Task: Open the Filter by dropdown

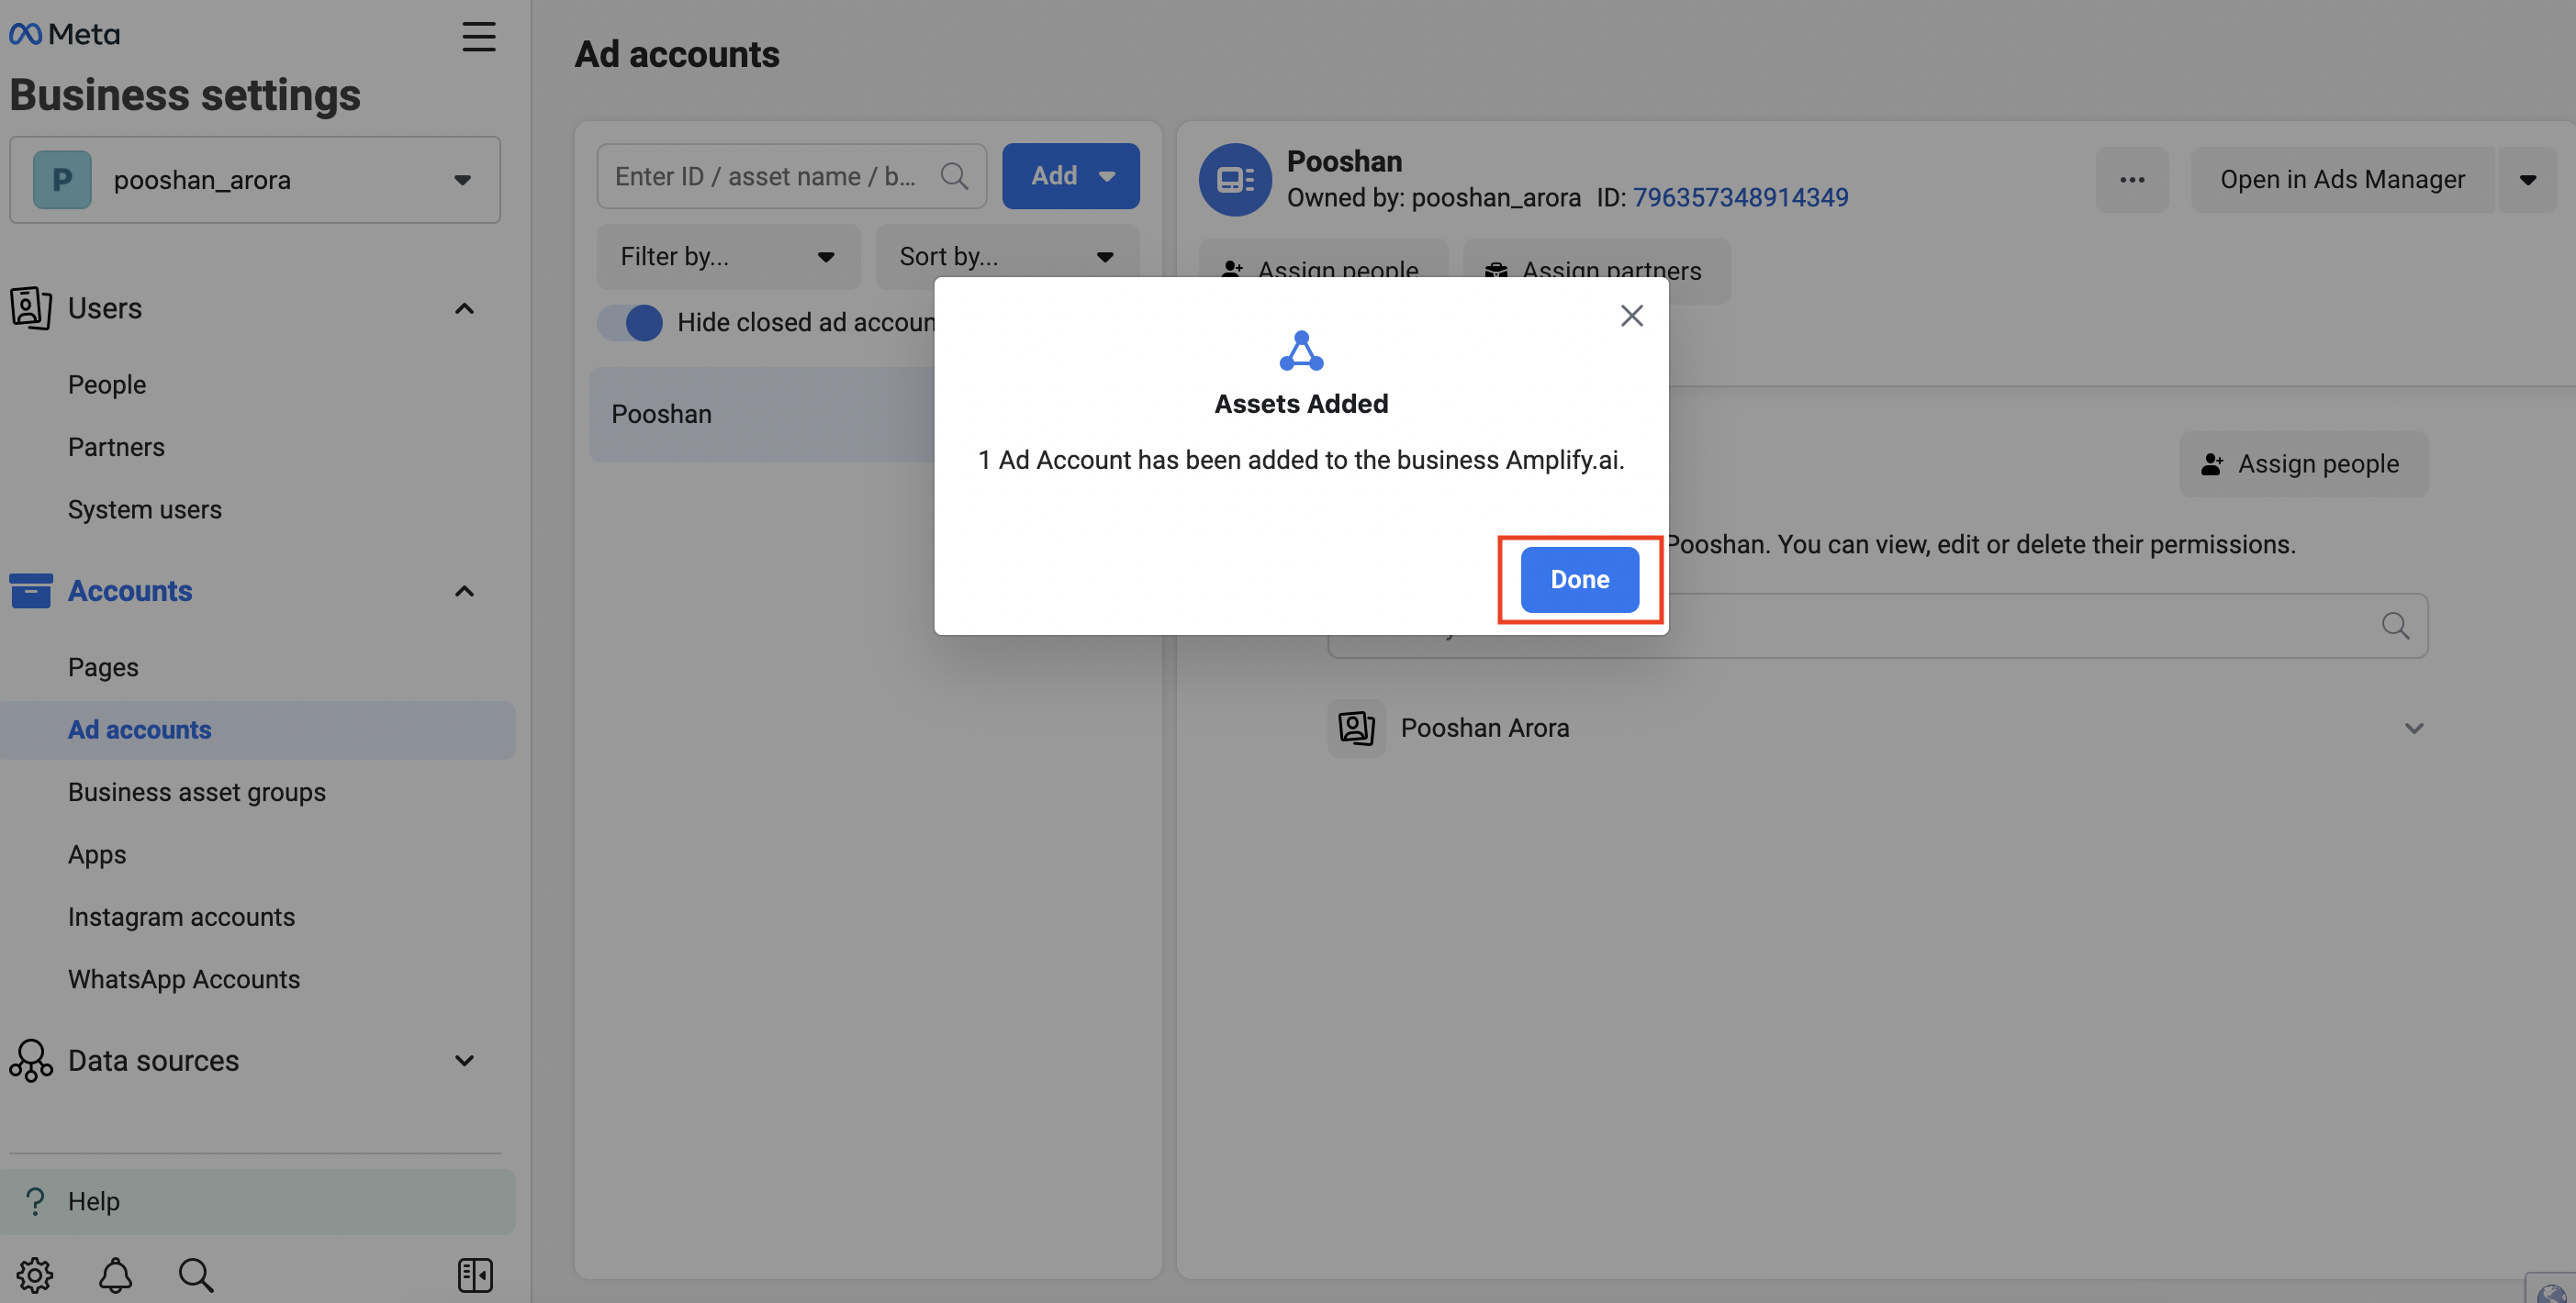Action: coord(728,257)
